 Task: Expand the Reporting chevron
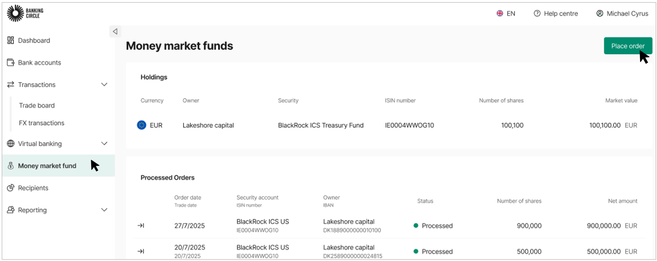(x=104, y=210)
